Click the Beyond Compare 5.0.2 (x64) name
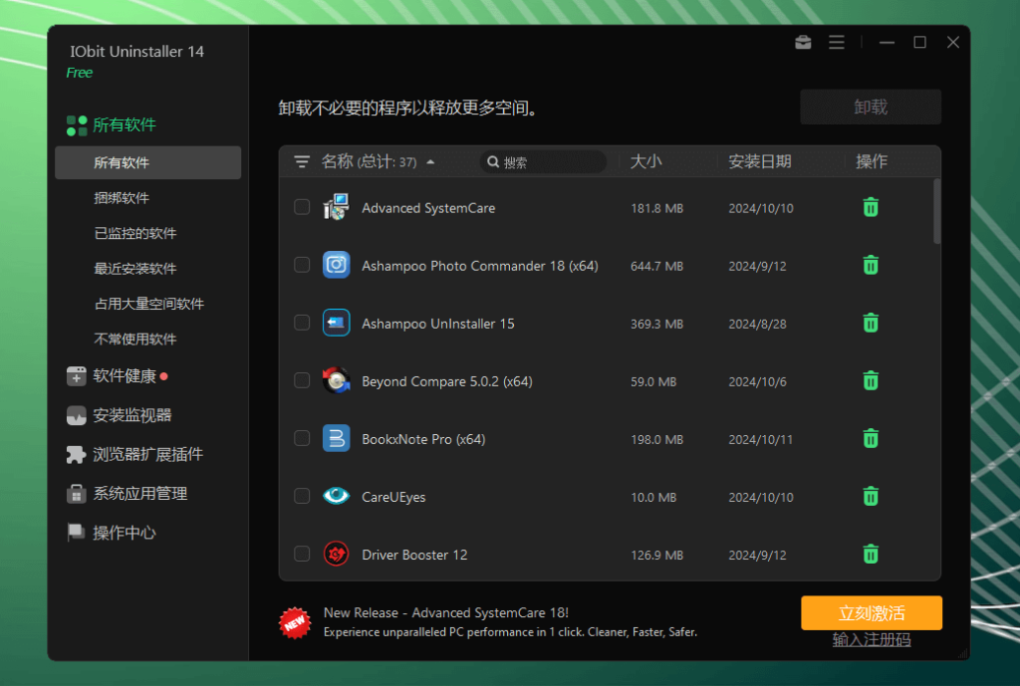Image resolution: width=1020 pixels, height=686 pixels. click(447, 381)
